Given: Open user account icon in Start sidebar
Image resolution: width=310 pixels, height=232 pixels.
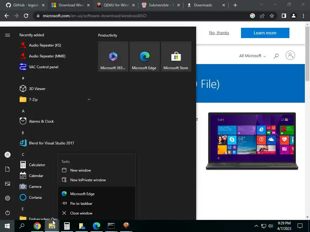Looking at the screenshot, I should click(8, 155).
